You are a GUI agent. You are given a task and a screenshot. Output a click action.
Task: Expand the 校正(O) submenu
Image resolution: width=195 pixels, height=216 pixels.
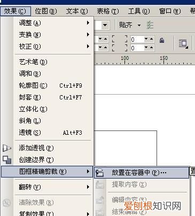click(x=53, y=47)
